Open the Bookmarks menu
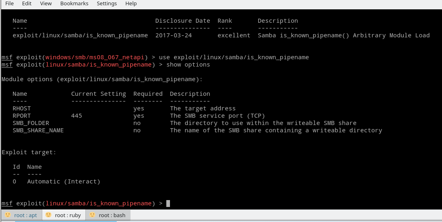Viewport: 442px width, 222px height. [74, 4]
